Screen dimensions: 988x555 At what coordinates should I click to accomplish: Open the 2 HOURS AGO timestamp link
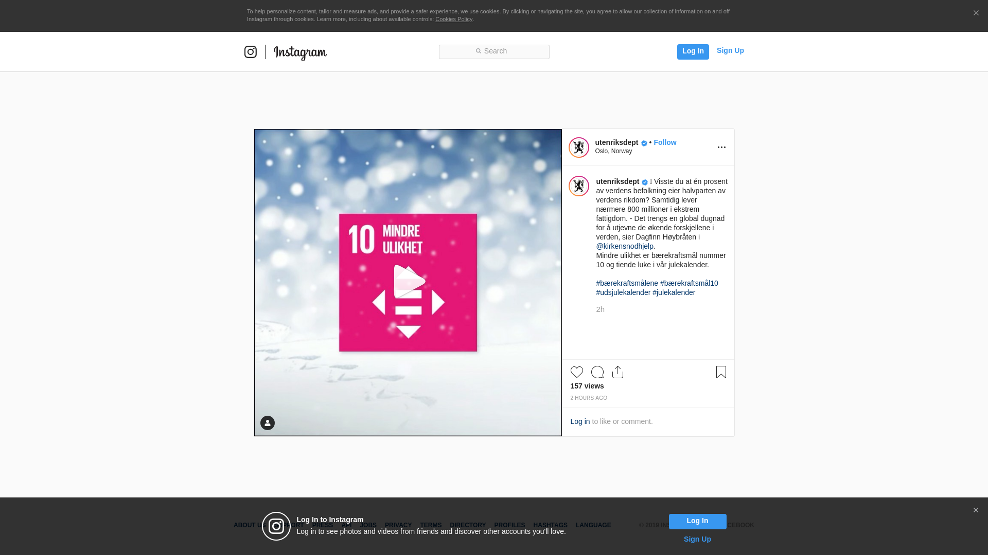point(589,398)
